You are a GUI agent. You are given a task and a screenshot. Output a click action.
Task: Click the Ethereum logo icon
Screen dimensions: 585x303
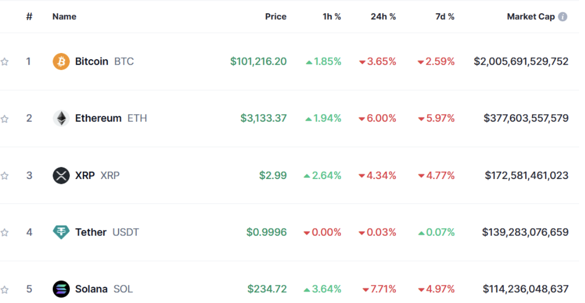pos(61,118)
